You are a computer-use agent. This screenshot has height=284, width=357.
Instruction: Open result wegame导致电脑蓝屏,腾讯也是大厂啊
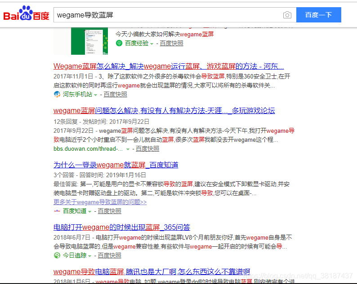[x=152, y=271]
